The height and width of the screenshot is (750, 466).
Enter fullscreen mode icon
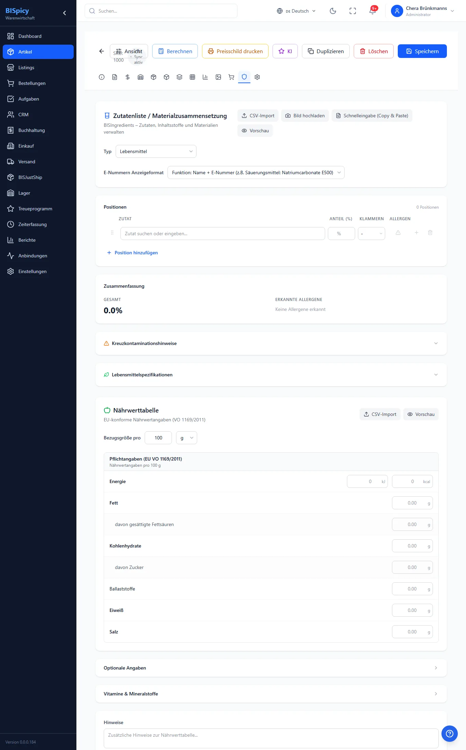tap(353, 11)
